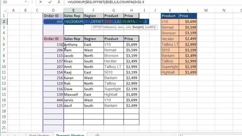
Task: Select Highball in the orange product table
Action: 170,72
